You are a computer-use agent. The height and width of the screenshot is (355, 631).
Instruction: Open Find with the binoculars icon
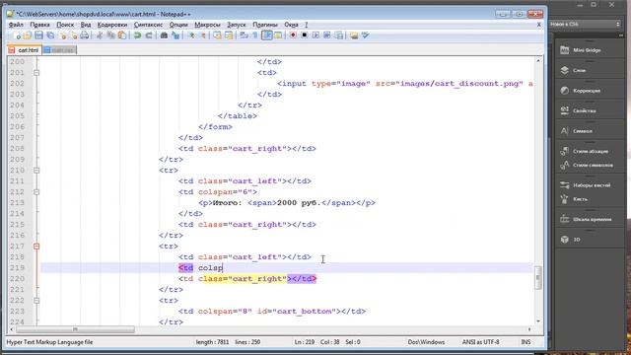click(x=164, y=35)
